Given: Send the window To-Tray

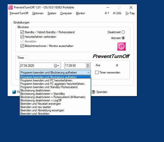Looking at the screenshot, I should [130, 13].
